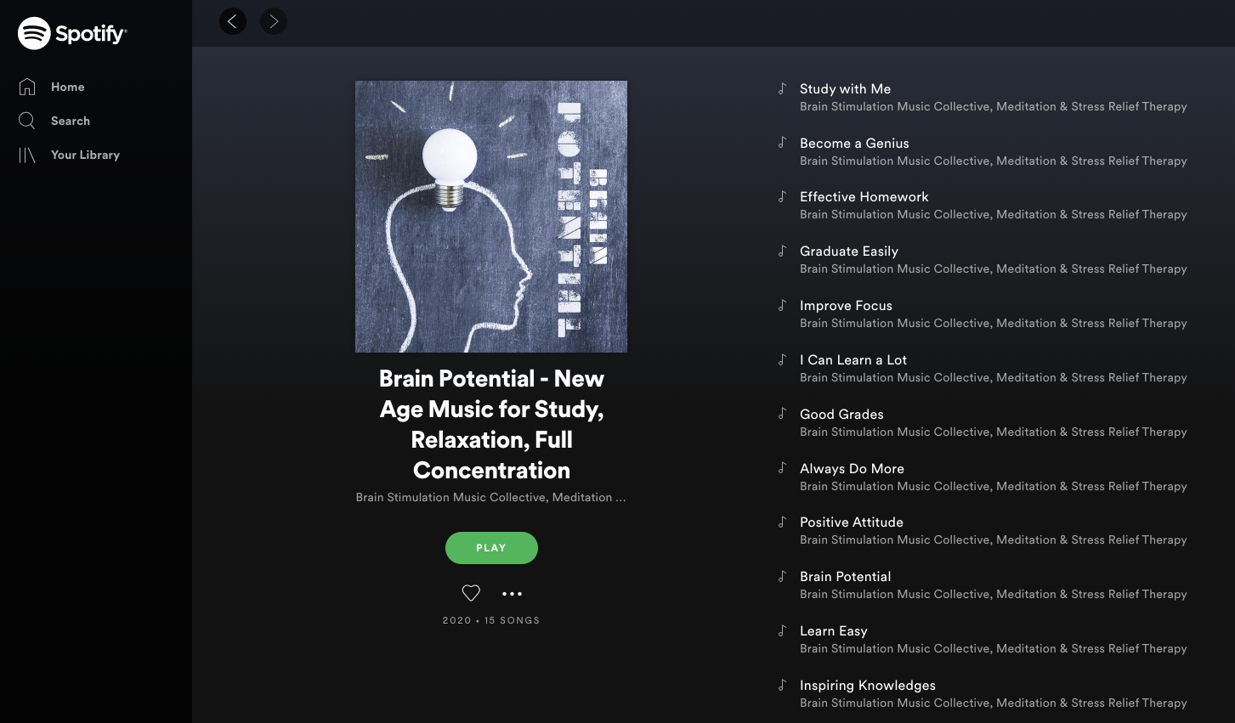Select the track Learn Easy

point(833,630)
